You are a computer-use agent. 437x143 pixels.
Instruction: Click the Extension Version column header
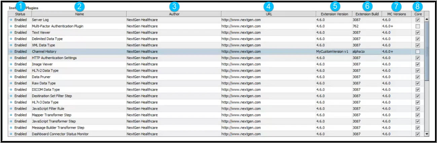pos(334,14)
